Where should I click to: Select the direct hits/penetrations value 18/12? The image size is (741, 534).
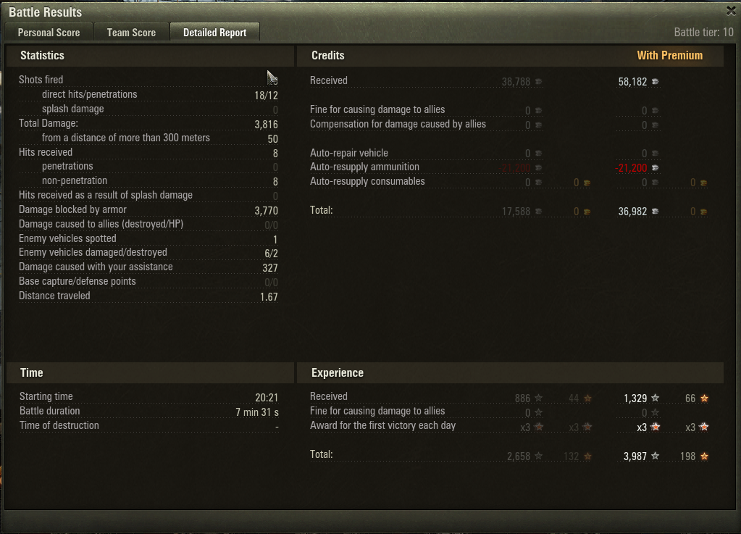(266, 95)
